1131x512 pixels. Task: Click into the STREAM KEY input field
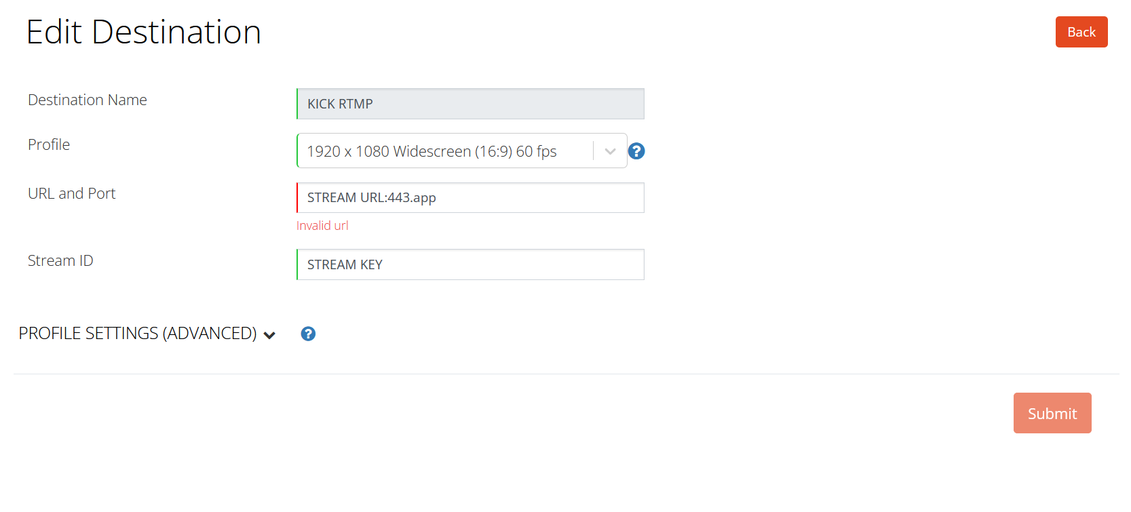pyautogui.click(x=470, y=264)
